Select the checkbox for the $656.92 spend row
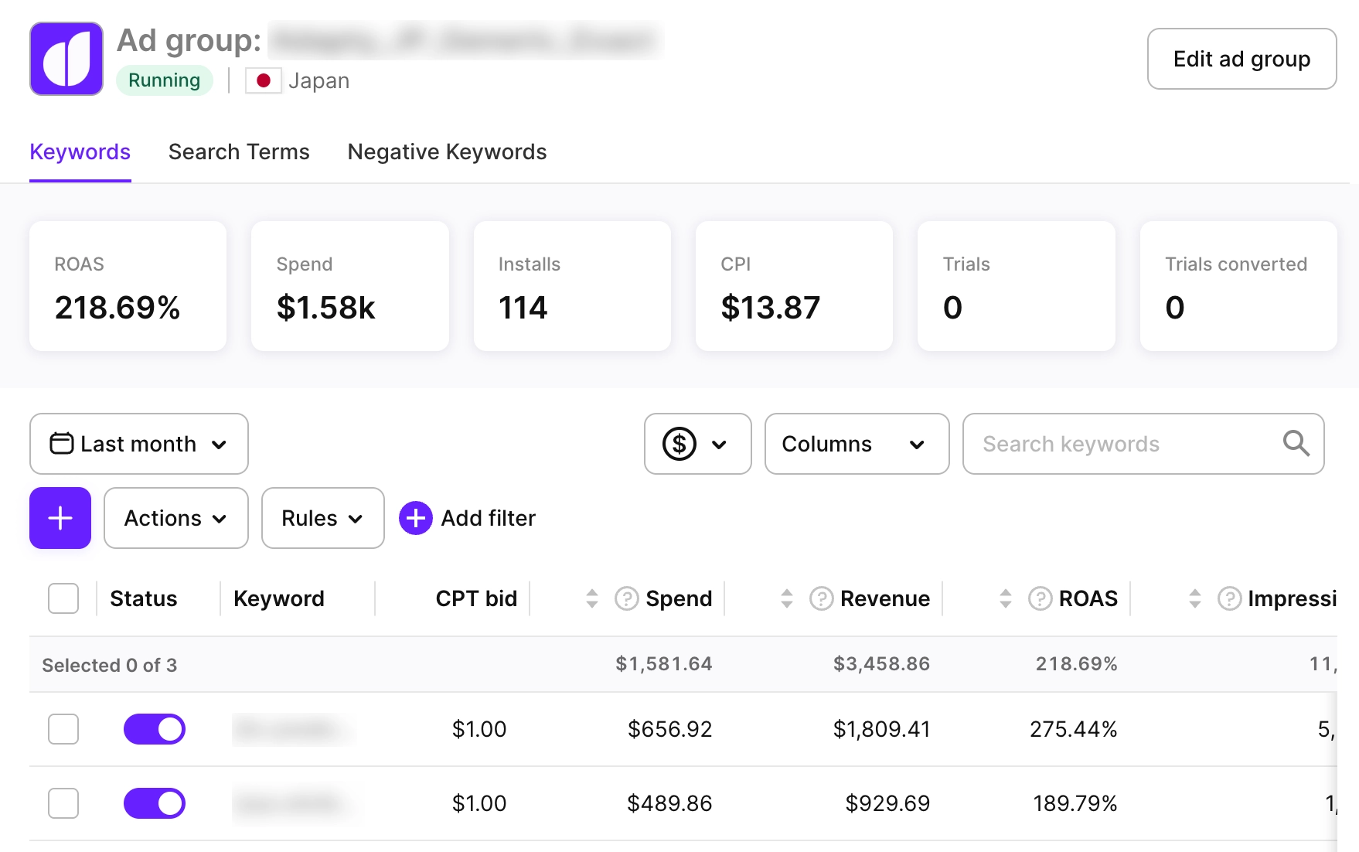1359x852 pixels. [x=63, y=729]
